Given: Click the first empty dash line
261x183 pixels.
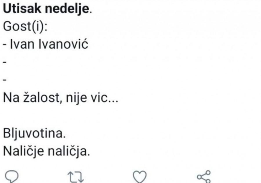Looking at the screenshot, I should pyautogui.click(x=5, y=62).
